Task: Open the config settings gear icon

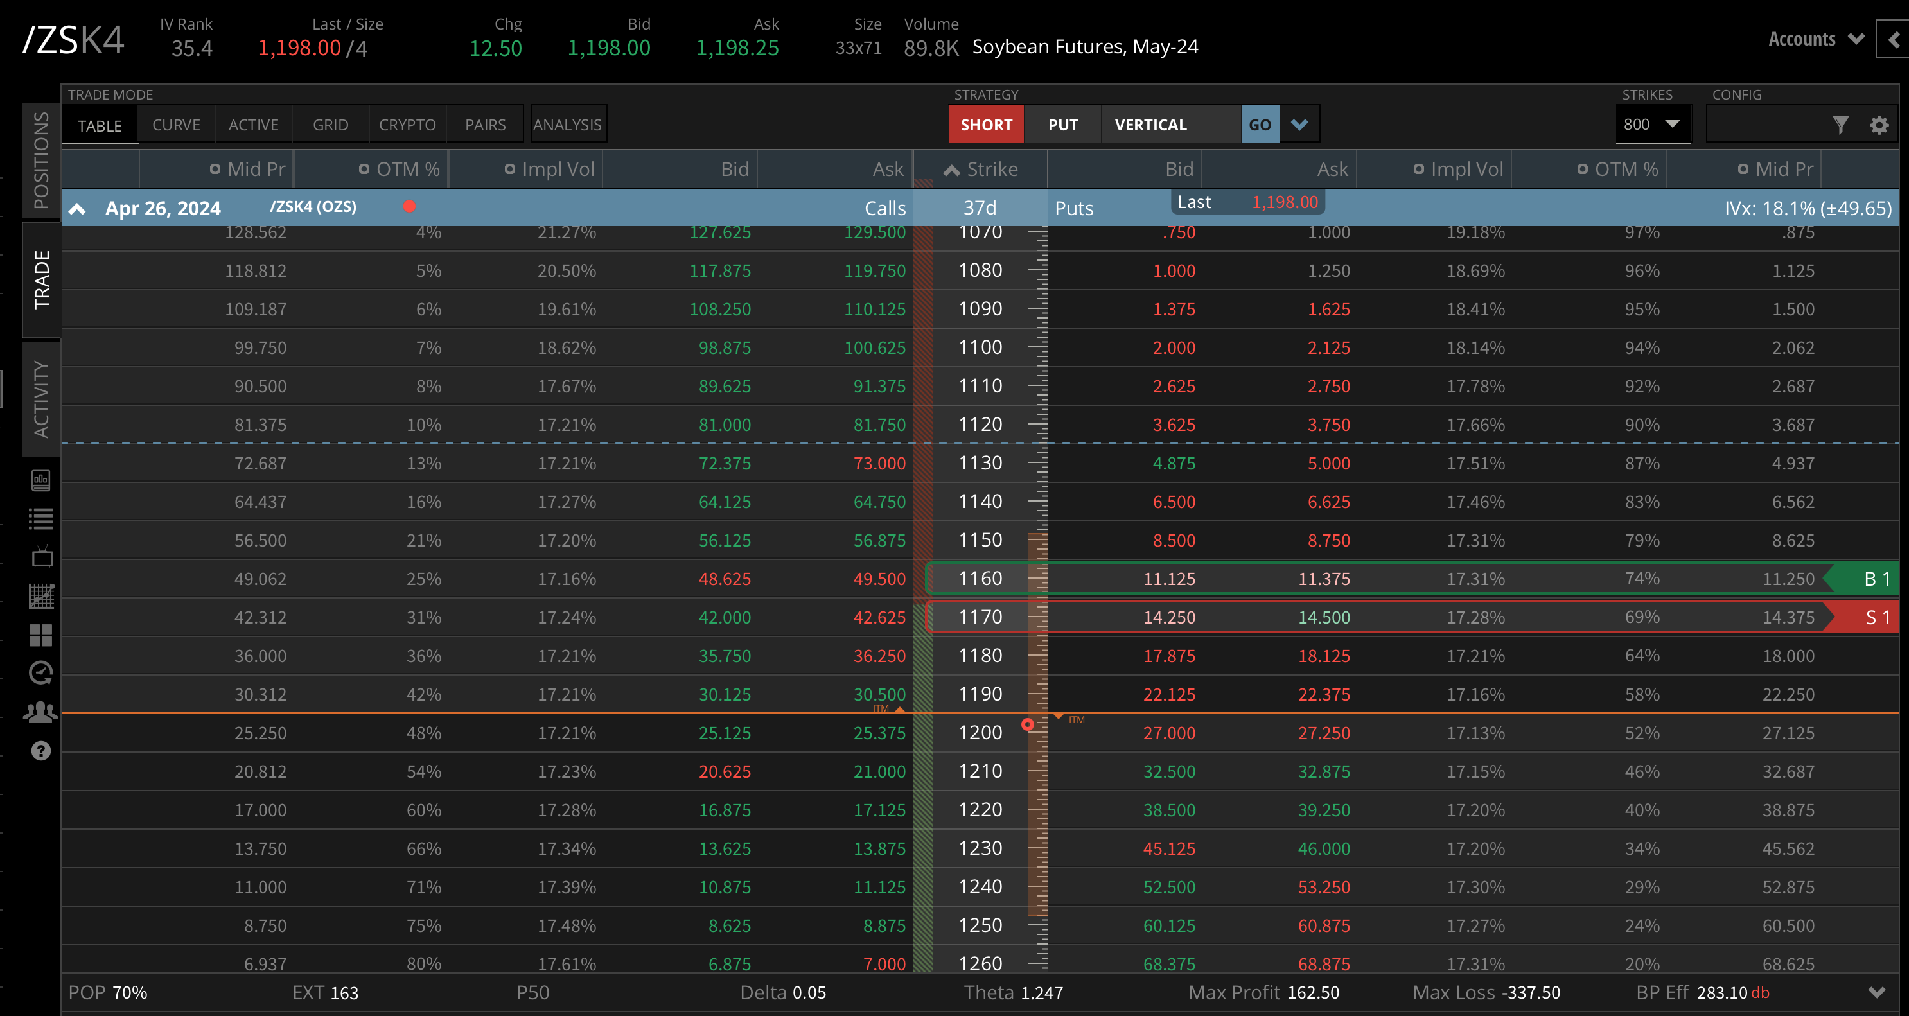Action: [x=1879, y=125]
